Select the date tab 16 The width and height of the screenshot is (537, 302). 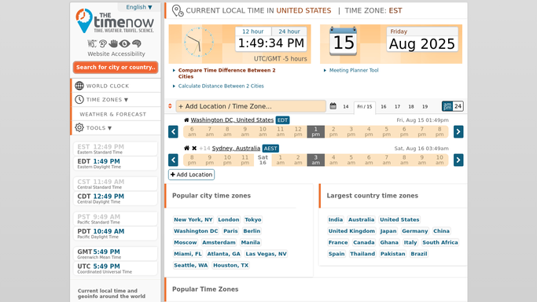point(384,106)
